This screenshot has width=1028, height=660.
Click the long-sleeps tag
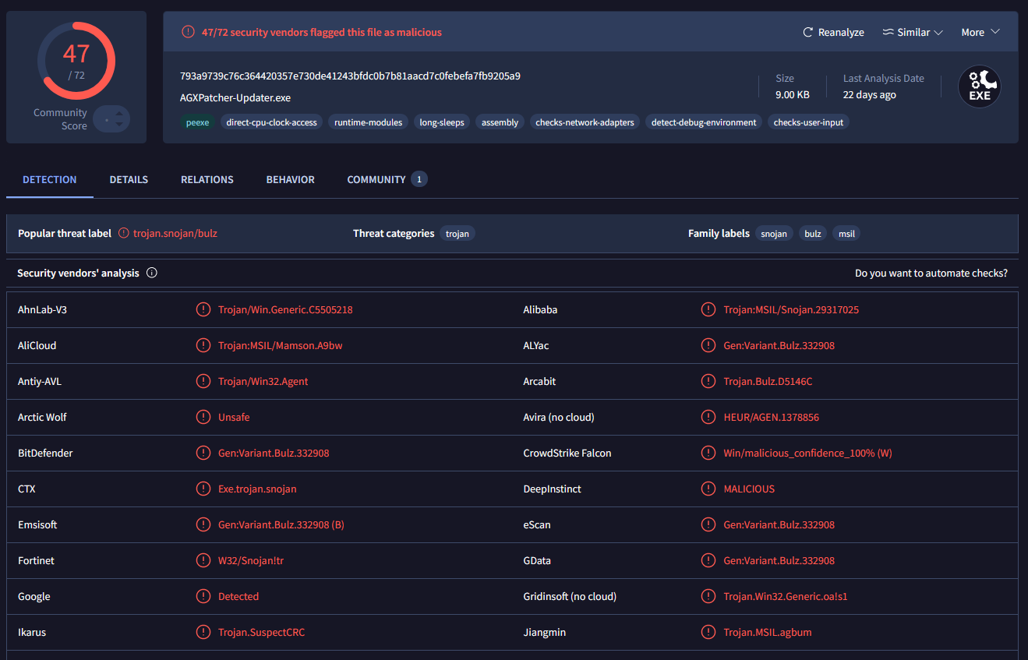pyautogui.click(x=442, y=122)
